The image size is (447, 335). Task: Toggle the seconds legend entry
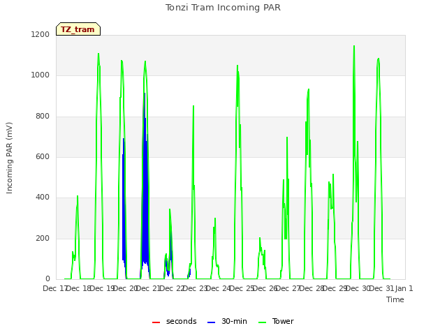tap(175, 321)
